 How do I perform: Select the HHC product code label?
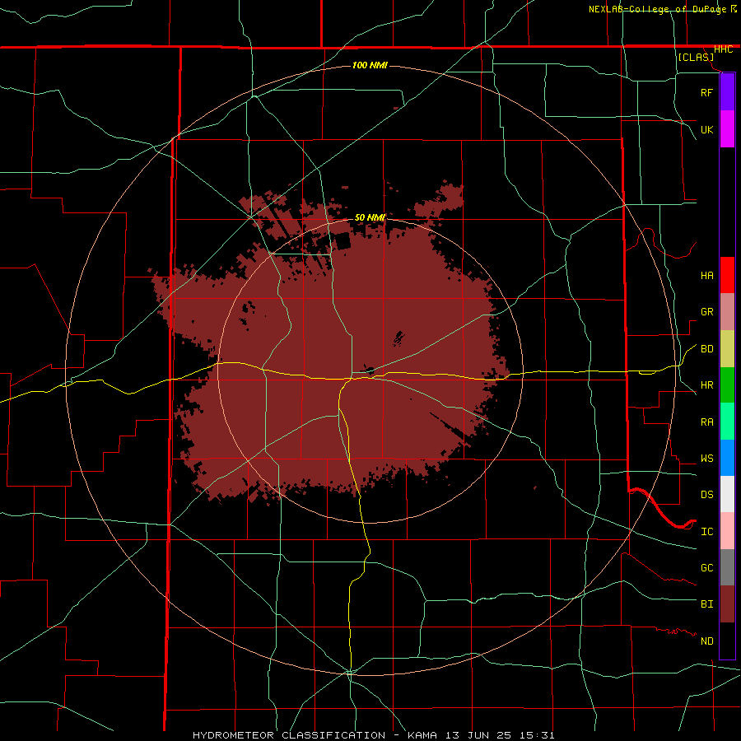723,49
